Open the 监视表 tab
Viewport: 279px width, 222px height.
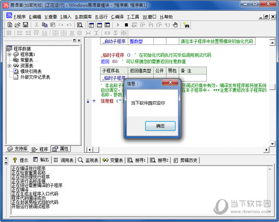coord(88,160)
